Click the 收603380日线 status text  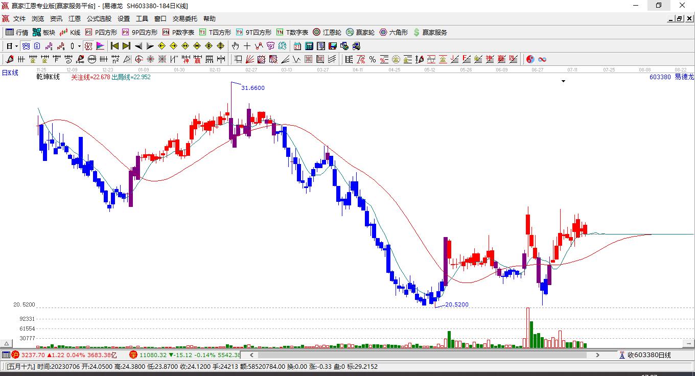click(649, 355)
